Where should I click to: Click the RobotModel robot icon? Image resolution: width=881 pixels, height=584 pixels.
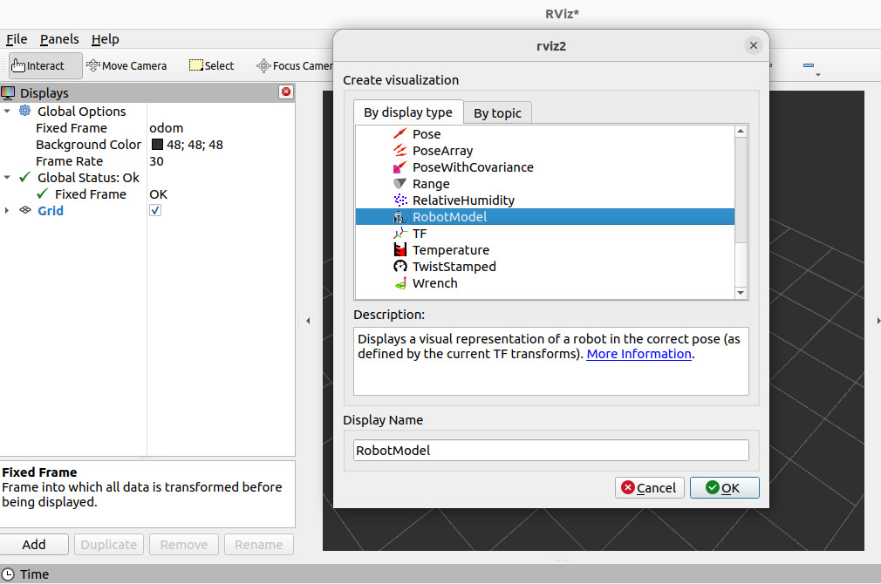click(x=400, y=217)
